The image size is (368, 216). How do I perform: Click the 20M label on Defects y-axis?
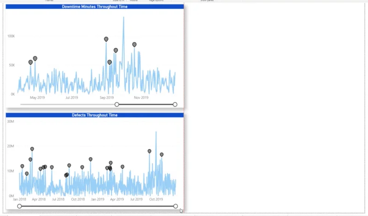tap(11, 146)
